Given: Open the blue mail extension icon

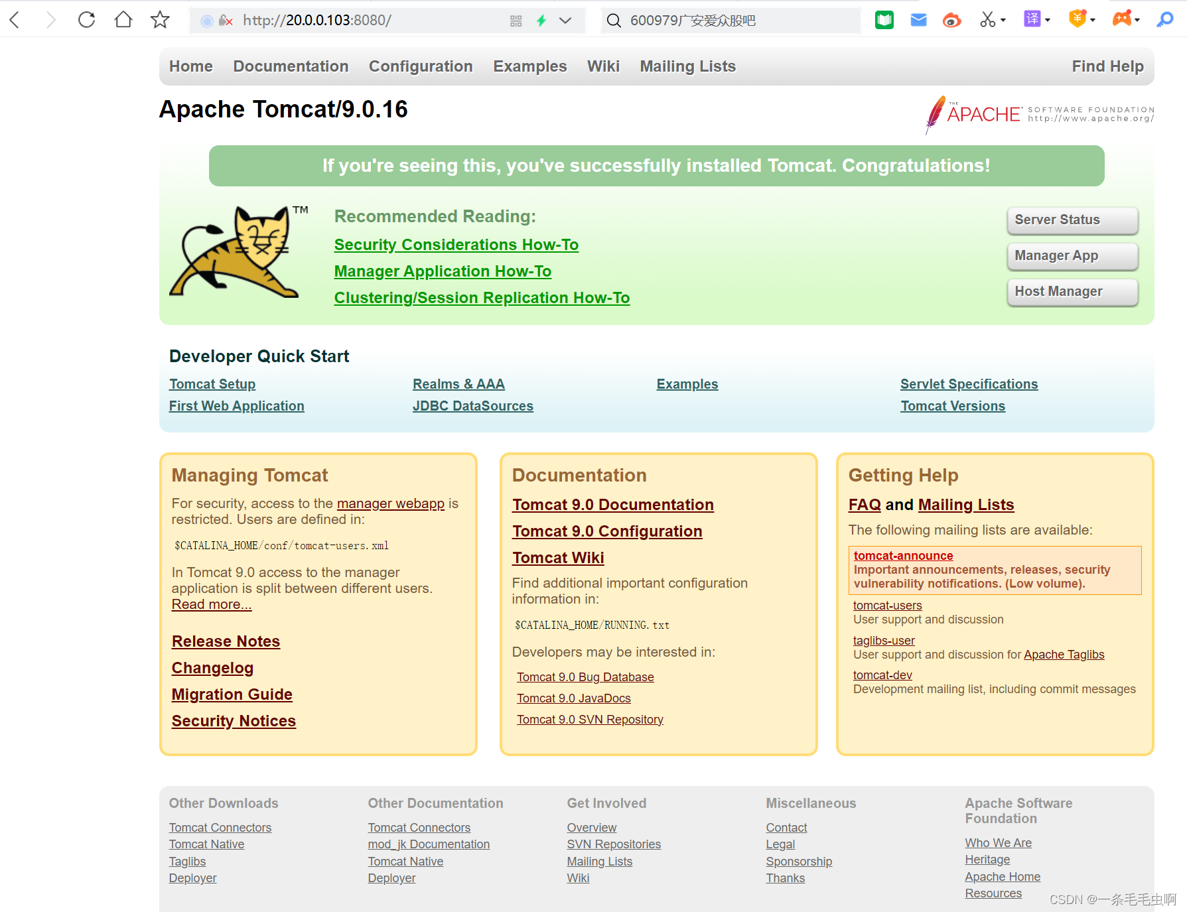Looking at the screenshot, I should [x=918, y=20].
